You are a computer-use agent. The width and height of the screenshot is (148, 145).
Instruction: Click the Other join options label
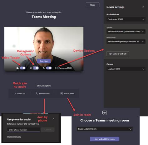click(44, 86)
